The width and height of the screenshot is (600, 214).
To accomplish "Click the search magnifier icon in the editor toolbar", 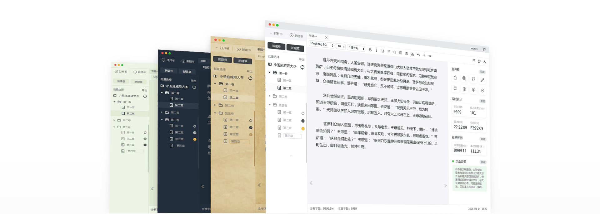I will pyautogui.click(x=395, y=52).
